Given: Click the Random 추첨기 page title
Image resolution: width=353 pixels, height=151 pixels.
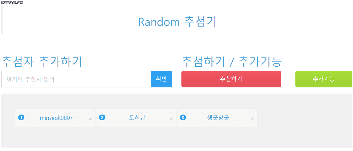Looking at the screenshot, I should [177, 22].
